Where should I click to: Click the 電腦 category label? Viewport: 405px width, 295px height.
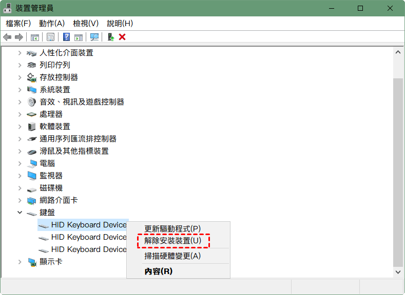47,163
